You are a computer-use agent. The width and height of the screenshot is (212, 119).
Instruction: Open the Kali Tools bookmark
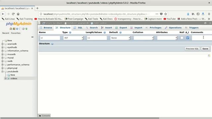[x=91, y=19]
